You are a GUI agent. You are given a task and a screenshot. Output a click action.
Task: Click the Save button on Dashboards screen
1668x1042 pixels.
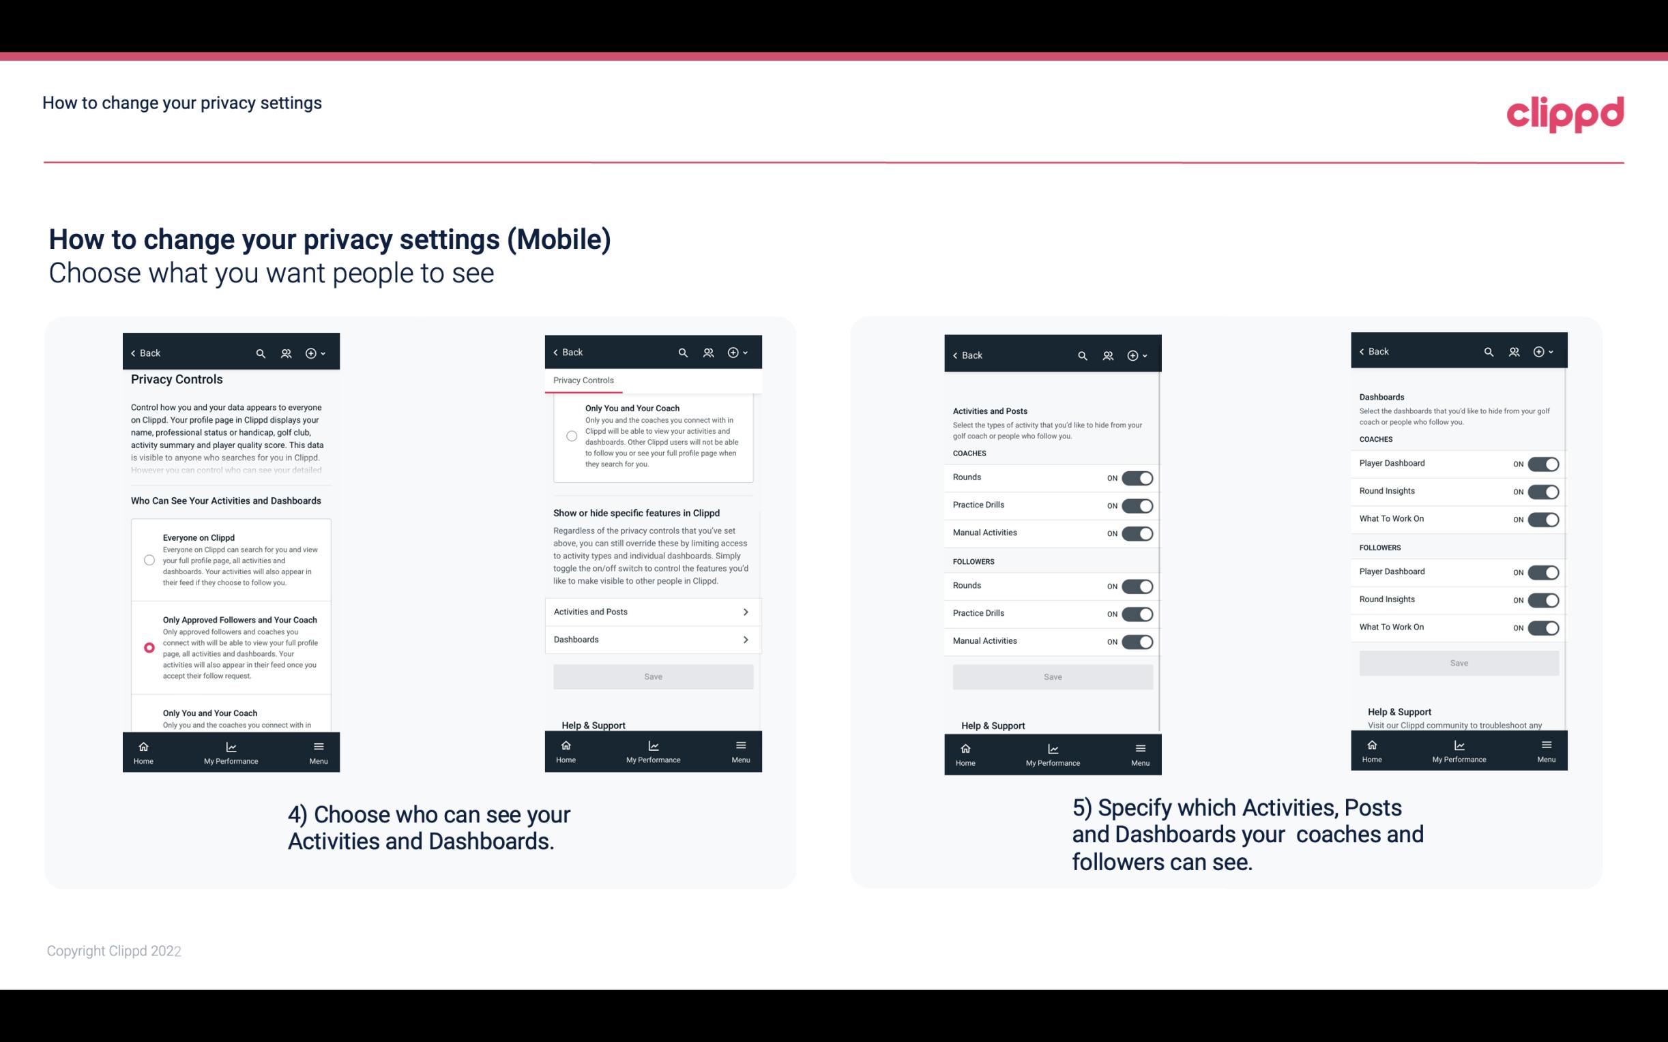pos(1458,663)
